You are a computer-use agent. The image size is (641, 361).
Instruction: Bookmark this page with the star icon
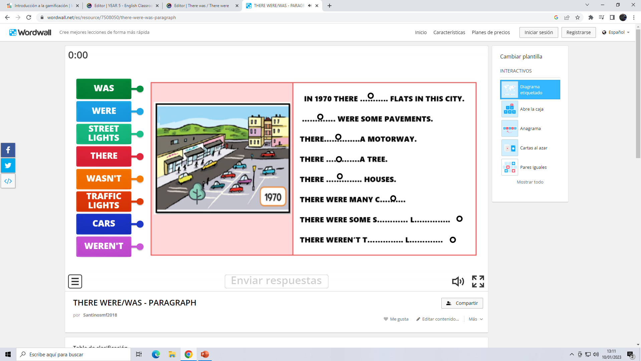pyautogui.click(x=578, y=17)
